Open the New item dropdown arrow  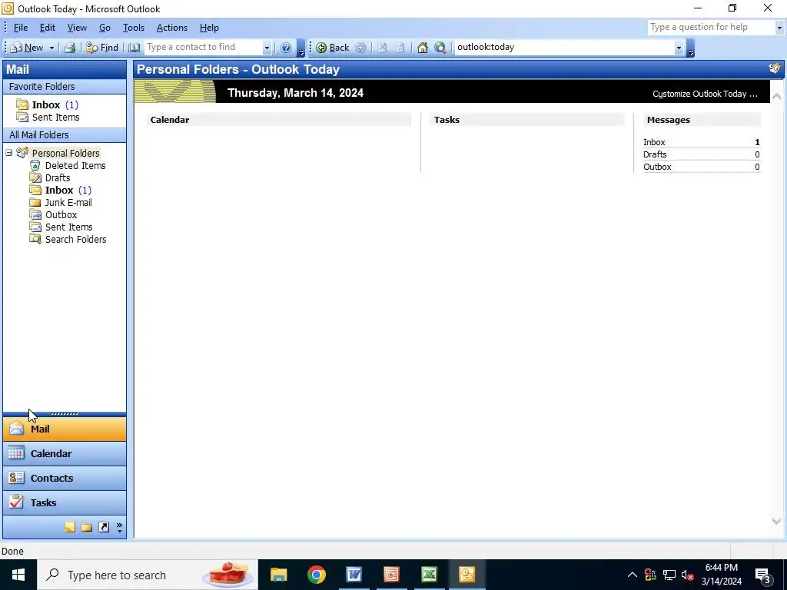click(51, 48)
